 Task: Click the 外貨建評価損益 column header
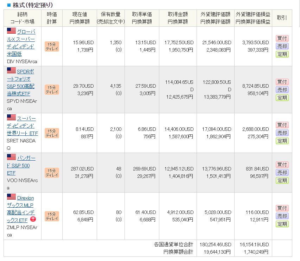253,14
